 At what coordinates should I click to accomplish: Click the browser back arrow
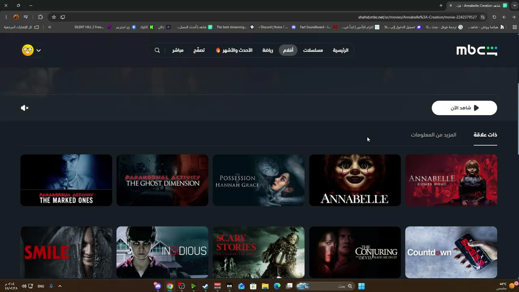click(514, 17)
